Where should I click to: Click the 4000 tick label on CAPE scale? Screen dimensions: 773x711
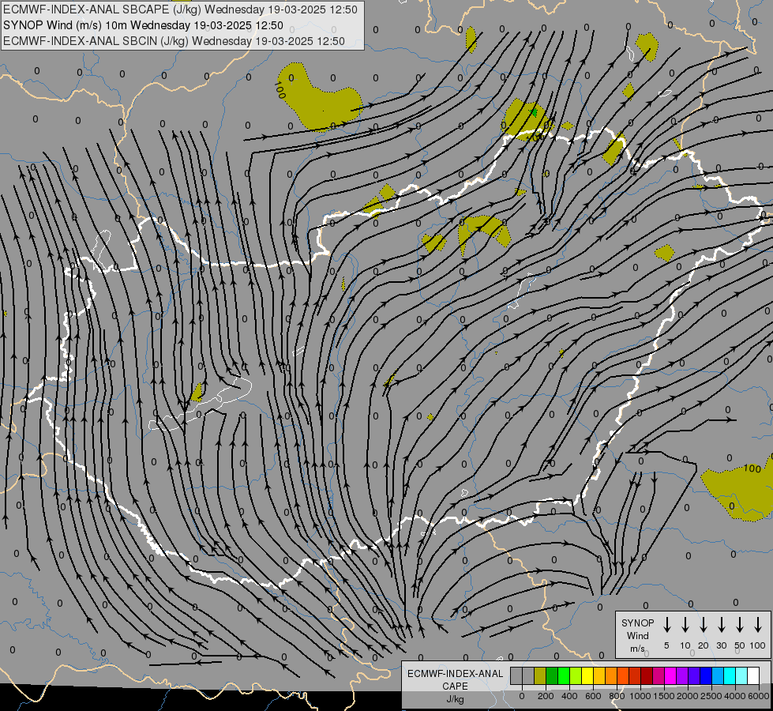[735, 696]
